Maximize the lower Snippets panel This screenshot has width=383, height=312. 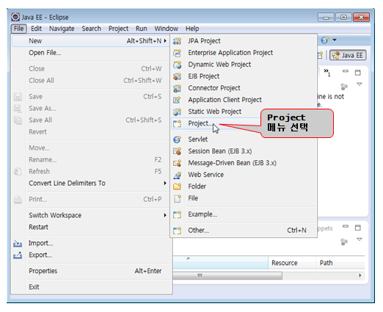(x=358, y=228)
